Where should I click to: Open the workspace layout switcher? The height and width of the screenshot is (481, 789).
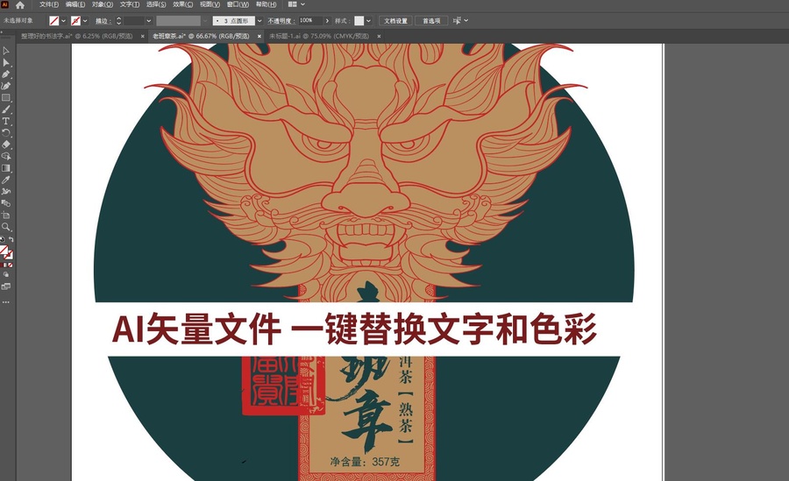(x=296, y=4)
